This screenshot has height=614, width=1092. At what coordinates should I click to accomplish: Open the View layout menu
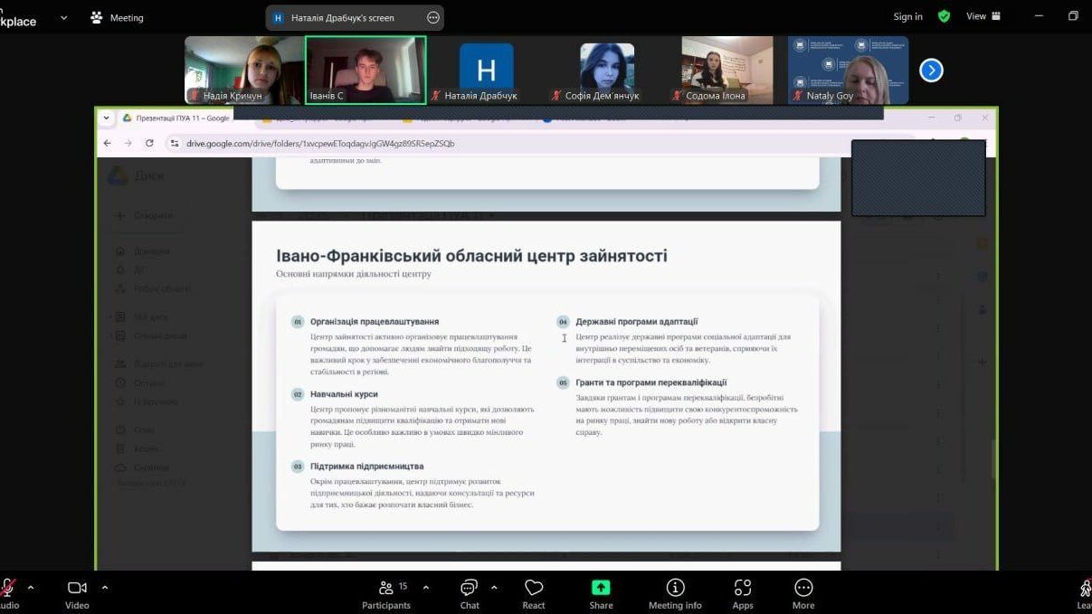click(x=983, y=16)
